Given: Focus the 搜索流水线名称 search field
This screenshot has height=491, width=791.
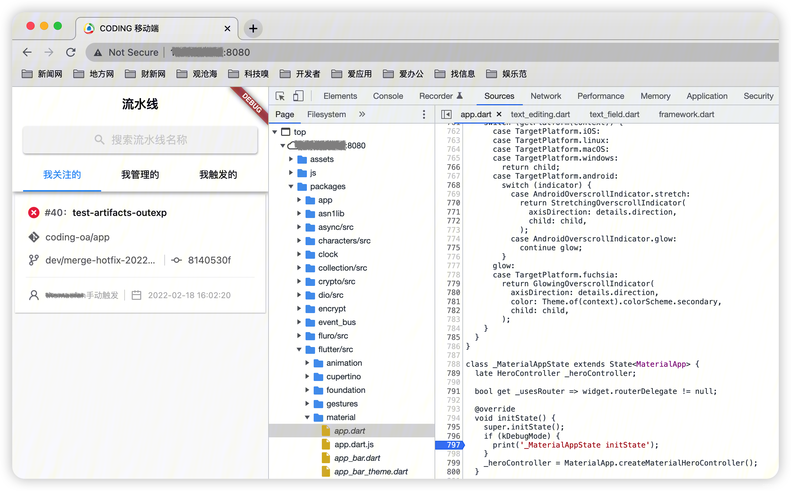Looking at the screenshot, I should 140,140.
